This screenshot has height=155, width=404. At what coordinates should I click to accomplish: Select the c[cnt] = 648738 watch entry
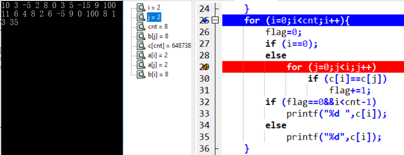169,46
